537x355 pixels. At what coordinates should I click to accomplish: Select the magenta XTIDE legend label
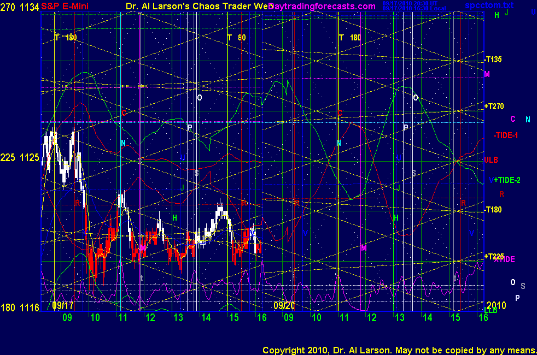point(504,259)
